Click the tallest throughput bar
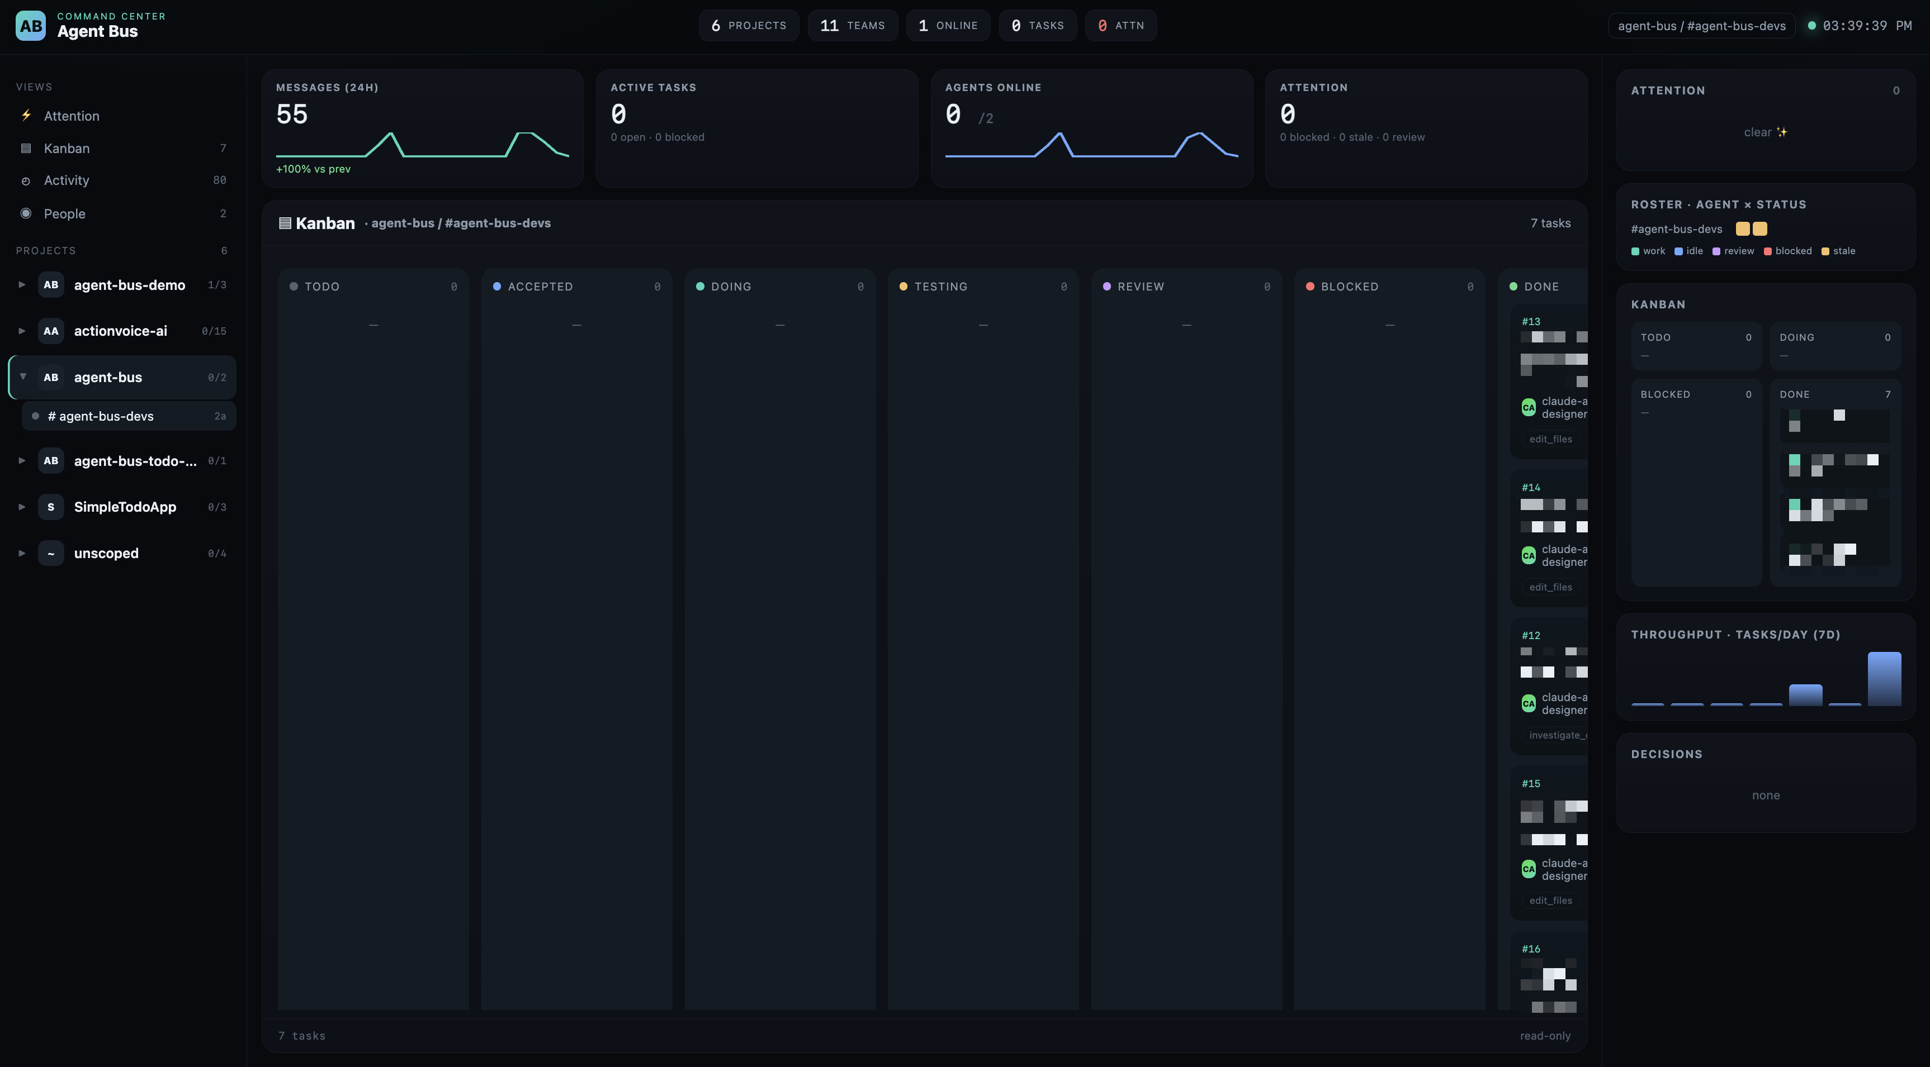The image size is (1930, 1067). coord(1884,679)
